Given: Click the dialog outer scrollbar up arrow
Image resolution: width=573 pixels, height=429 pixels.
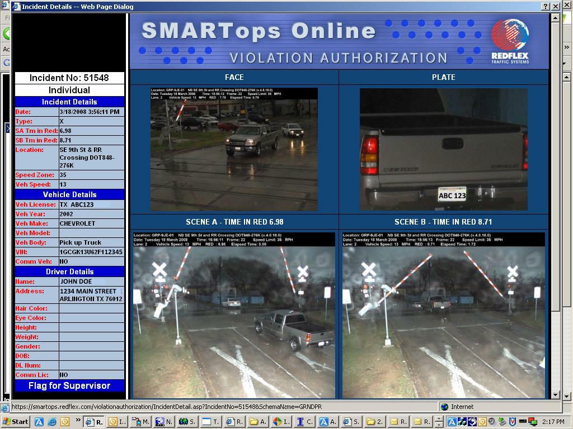Looking at the screenshot, I should point(566,77).
